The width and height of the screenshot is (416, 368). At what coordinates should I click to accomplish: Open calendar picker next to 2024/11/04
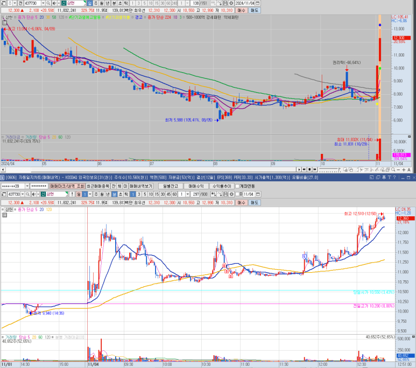257,3
